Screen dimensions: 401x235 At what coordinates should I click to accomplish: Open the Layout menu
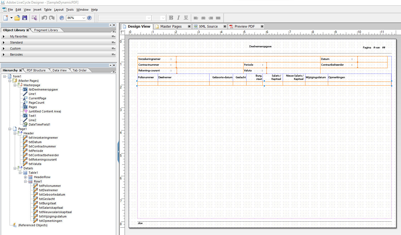tap(59, 10)
